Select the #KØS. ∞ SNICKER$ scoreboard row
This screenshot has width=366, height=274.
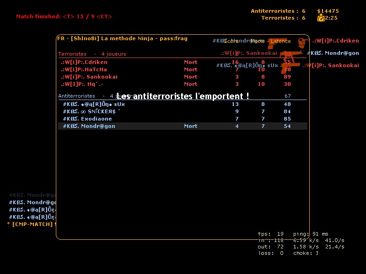click(x=182, y=111)
